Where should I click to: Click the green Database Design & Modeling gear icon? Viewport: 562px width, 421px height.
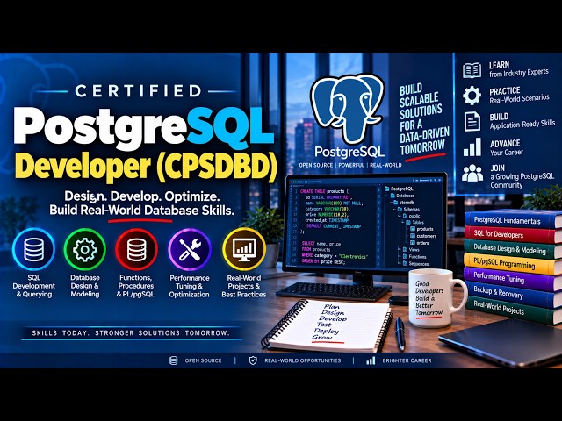point(85,249)
